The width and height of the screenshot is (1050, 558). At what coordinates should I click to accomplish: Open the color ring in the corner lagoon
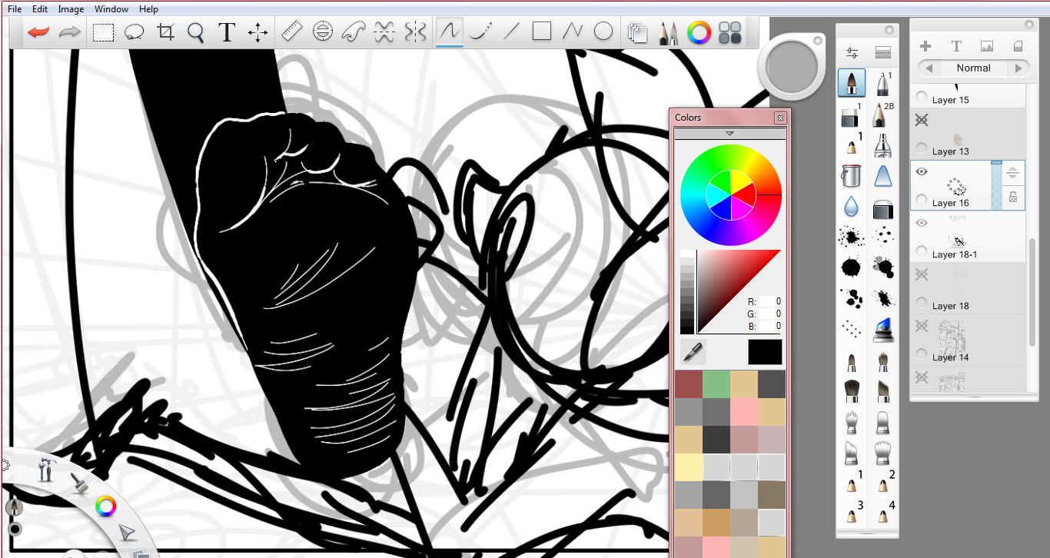click(105, 506)
